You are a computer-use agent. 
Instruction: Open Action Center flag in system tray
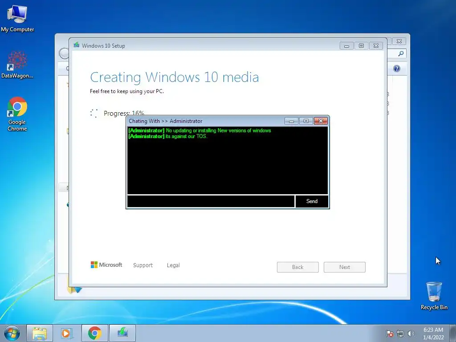click(389, 334)
